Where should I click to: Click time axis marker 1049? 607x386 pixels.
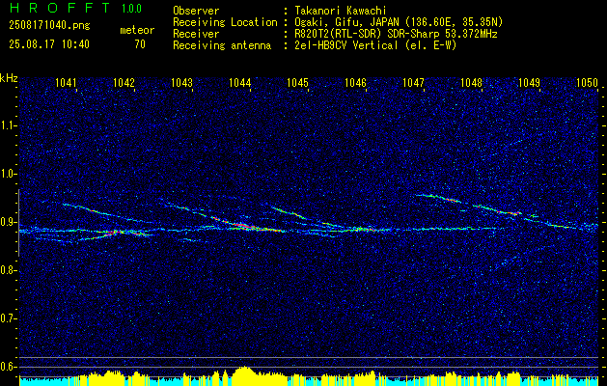529,82
